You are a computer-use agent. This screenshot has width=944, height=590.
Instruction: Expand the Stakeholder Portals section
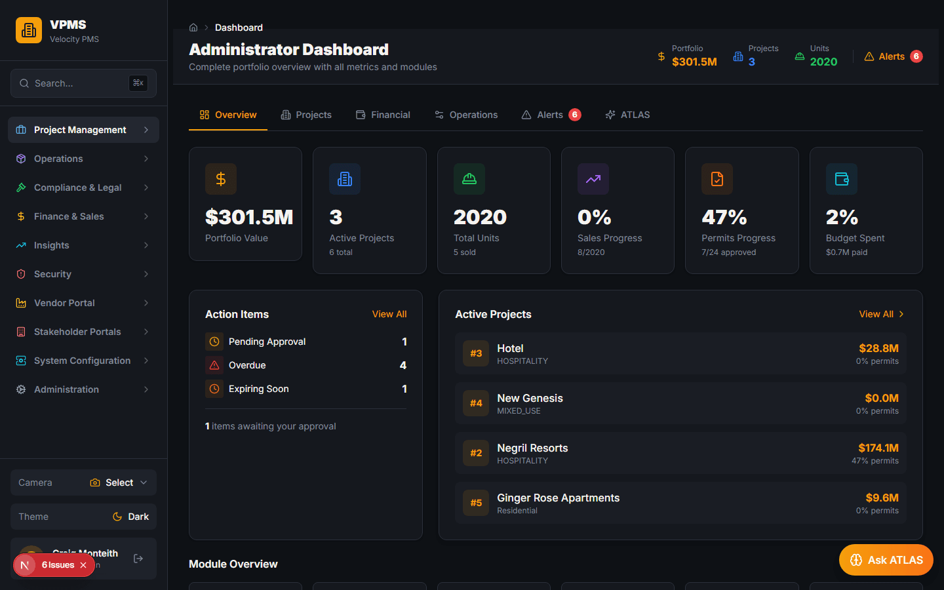pyautogui.click(x=20, y=331)
